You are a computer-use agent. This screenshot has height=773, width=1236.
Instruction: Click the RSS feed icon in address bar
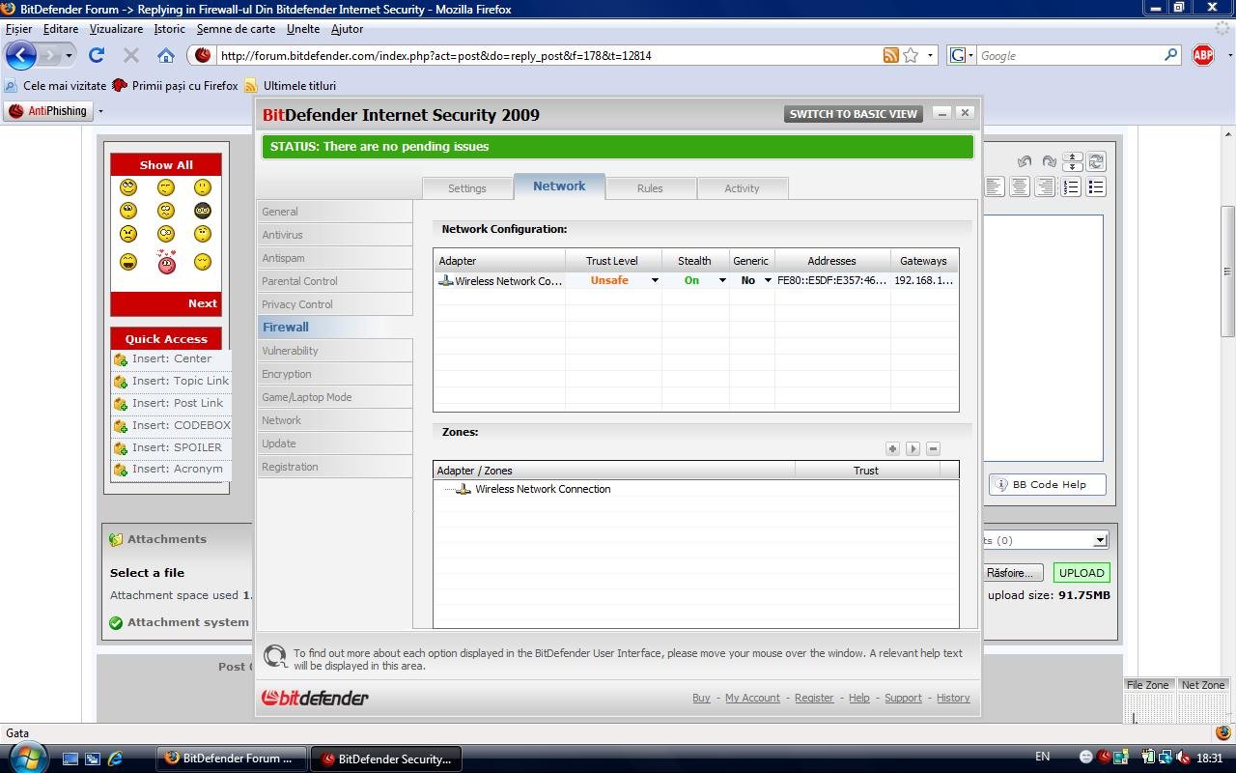tap(891, 55)
